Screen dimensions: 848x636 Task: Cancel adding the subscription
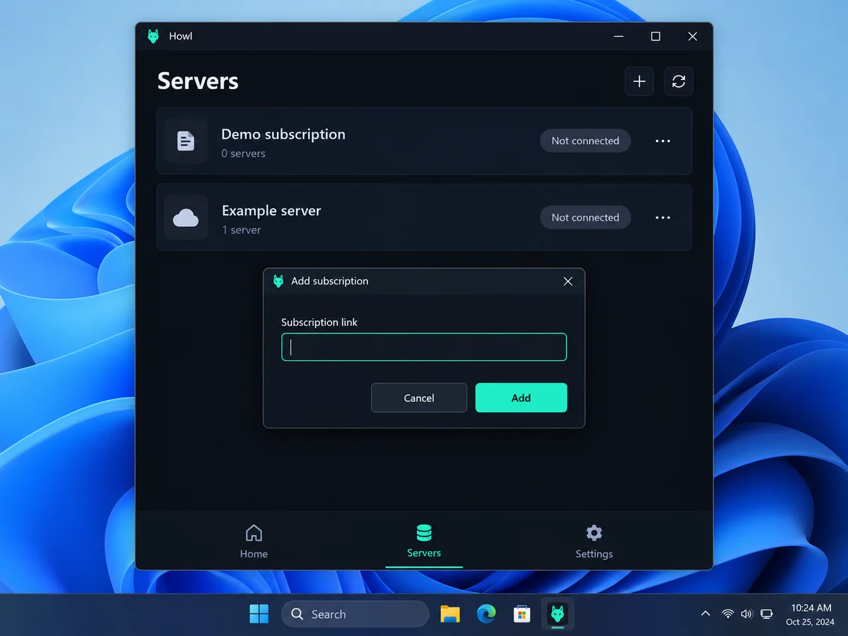[419, 398]
